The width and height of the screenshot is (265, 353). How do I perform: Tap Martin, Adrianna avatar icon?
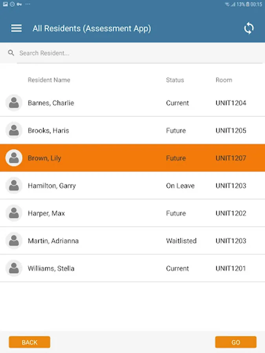14,241
